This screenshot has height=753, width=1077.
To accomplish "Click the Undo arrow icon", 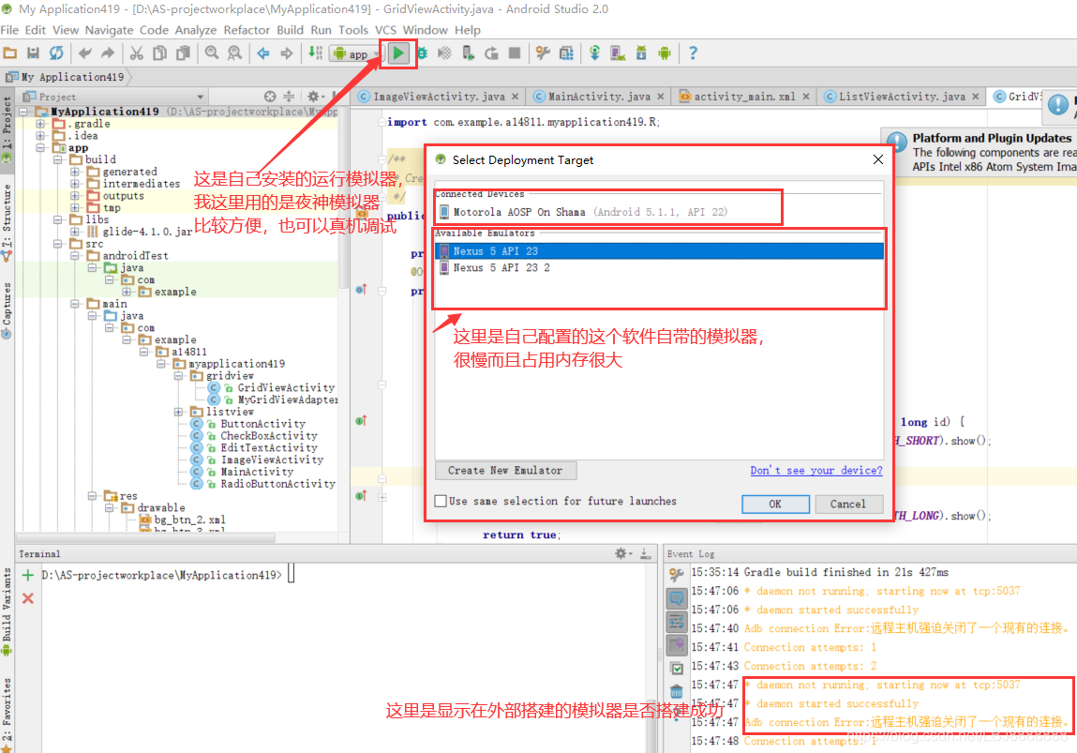I will (x=85, y=53).
